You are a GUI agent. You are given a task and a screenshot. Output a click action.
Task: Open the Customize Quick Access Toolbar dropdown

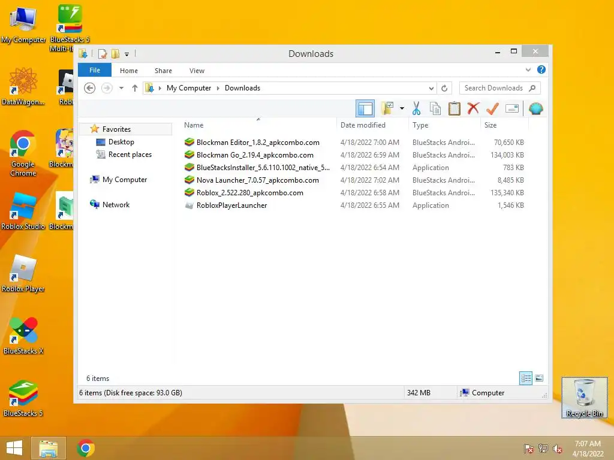(x=127, y=54)
